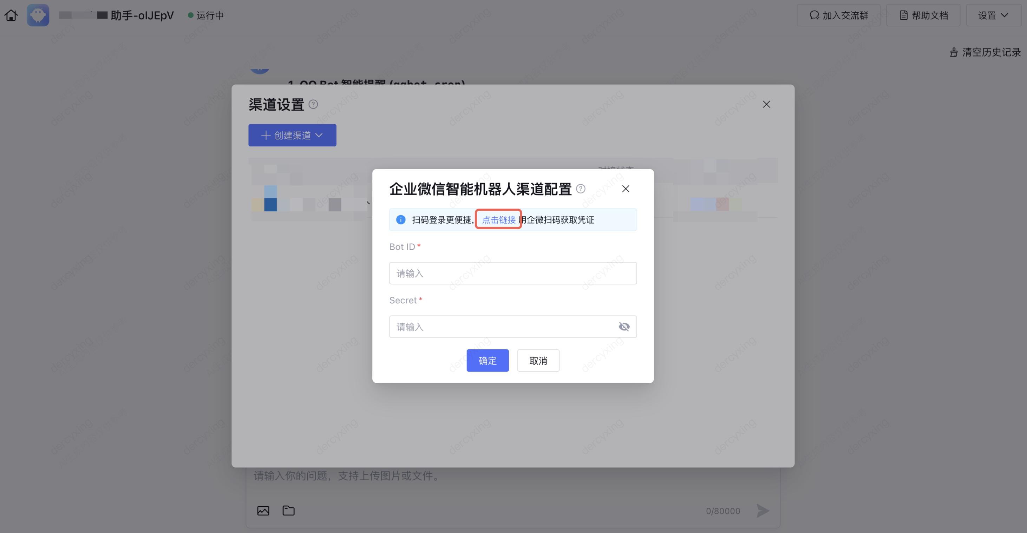
Task: Open the 设置 dropdown in header
Action: click(x=993, y=15)
